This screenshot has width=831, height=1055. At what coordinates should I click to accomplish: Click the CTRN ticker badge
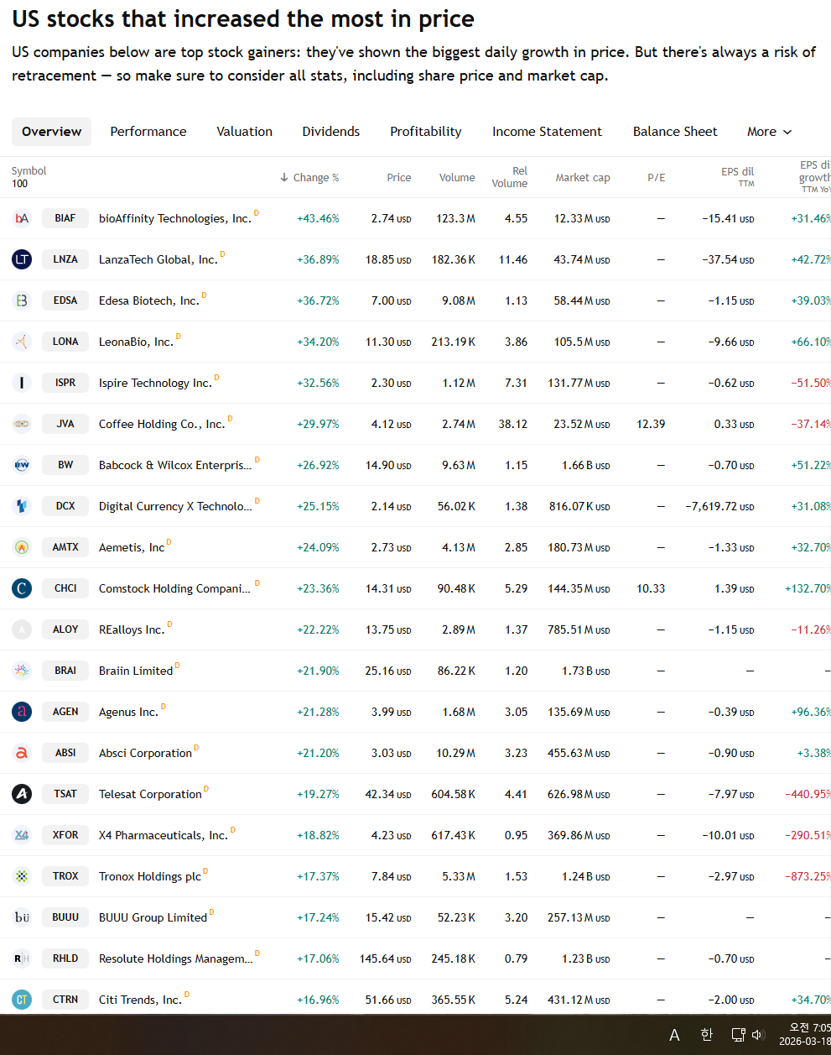(65, 1000)
